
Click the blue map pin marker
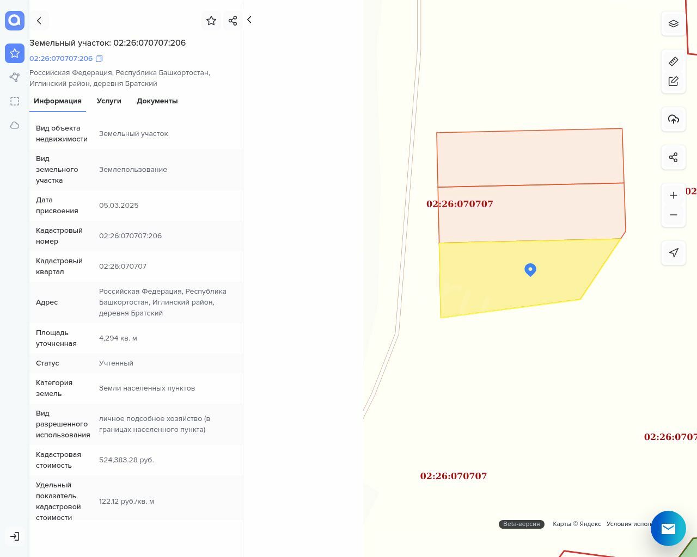[x=530, y=270]
